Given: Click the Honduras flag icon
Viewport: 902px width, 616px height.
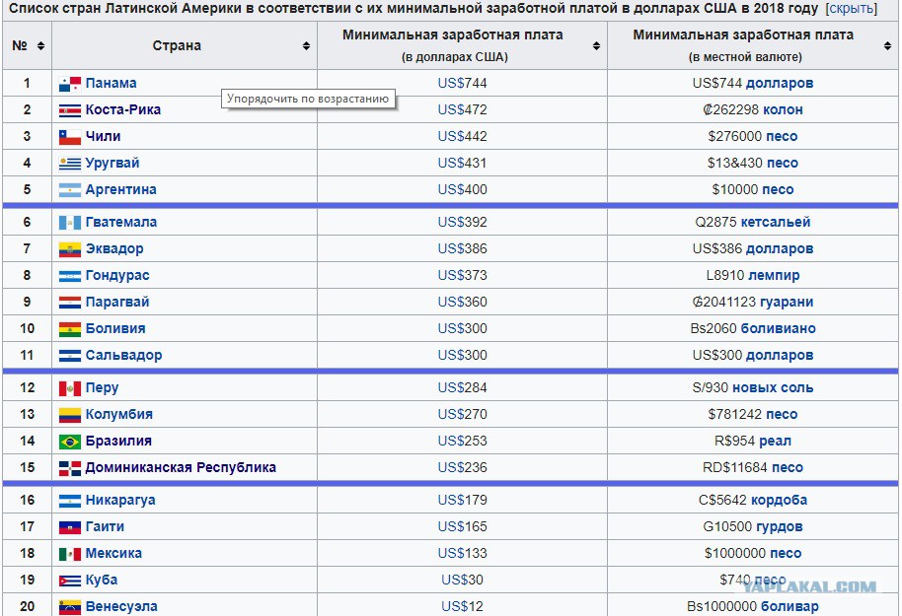Looking at the screenshot, I should pyautogui.click(x=70, y=276).
